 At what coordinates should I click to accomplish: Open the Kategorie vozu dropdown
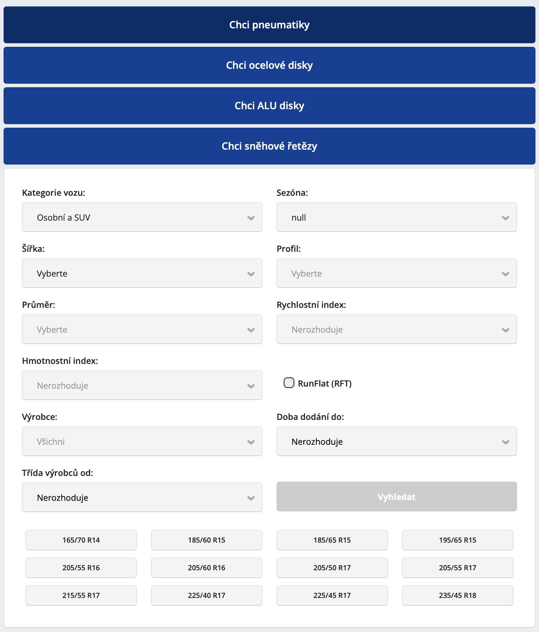[x=142, y=217]
